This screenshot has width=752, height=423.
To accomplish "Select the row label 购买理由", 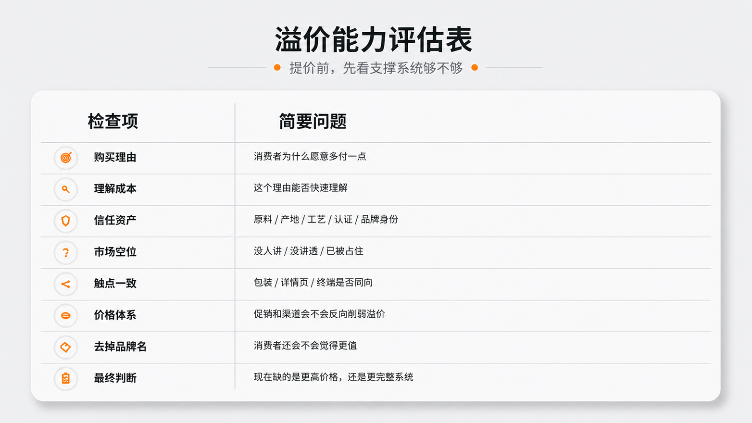I will [x=115, y=157].
